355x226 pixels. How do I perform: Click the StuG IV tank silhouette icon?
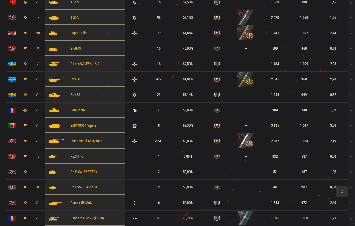(53, 49)
